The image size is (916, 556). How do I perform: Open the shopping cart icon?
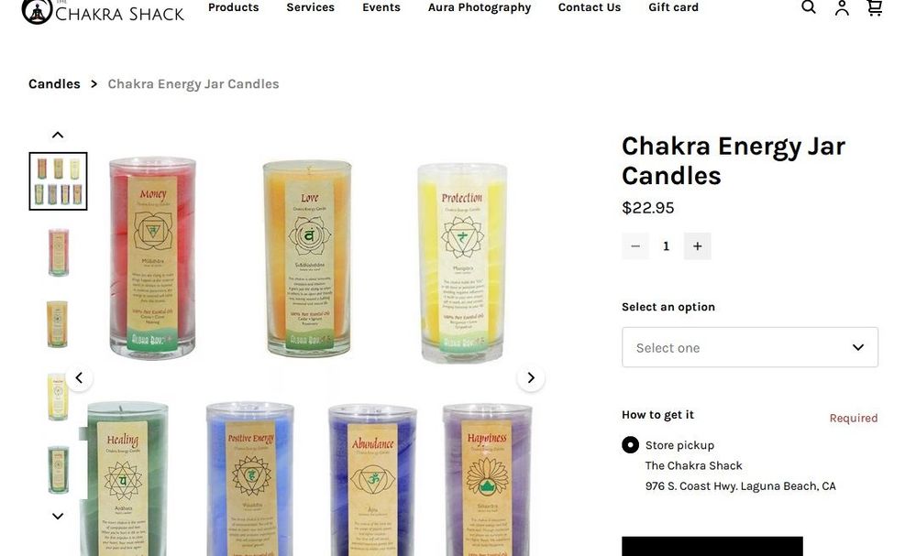875,7
